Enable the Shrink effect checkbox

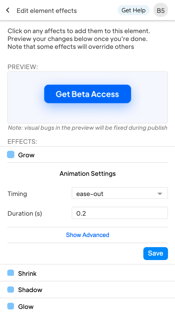point(11,273)
